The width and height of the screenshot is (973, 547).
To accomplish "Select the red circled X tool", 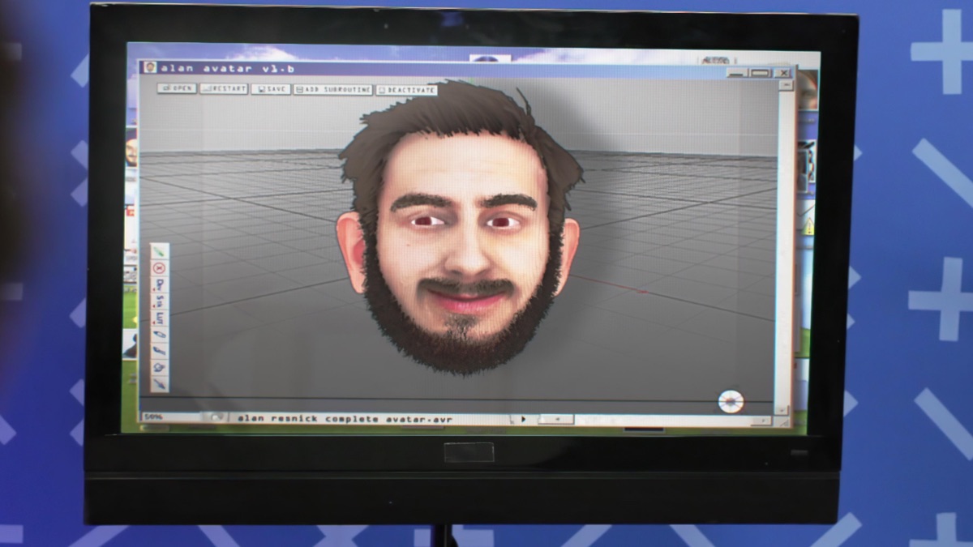I will [160, 268].
